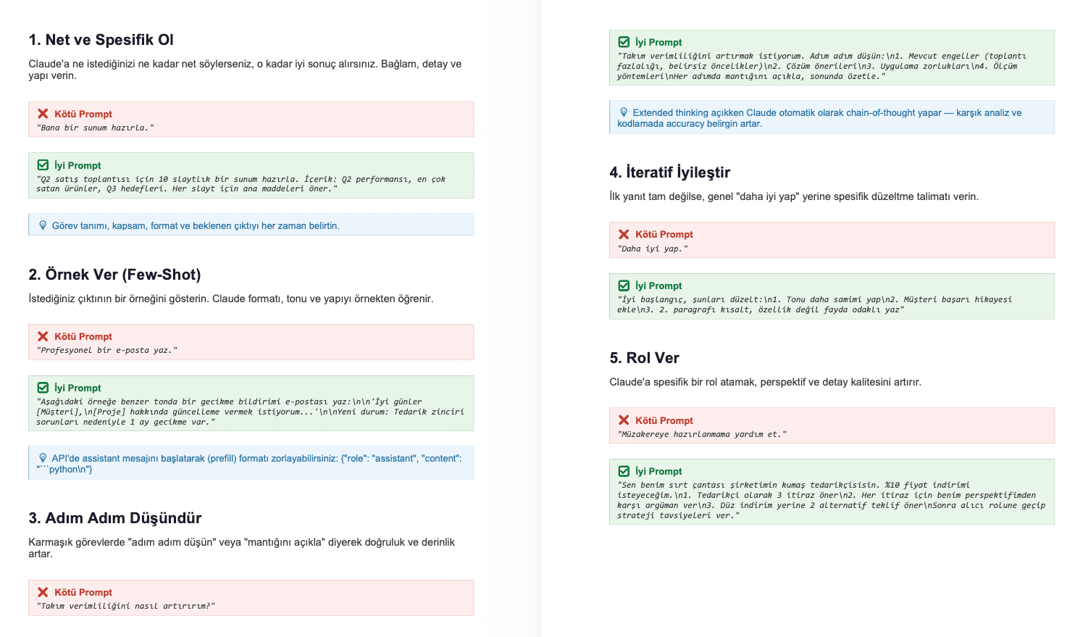The height and width of the screenshot is (637, 1075).
Task: Click the blue tip text "Görev tanımı, kapsam, format"
Action: point(196,226)
